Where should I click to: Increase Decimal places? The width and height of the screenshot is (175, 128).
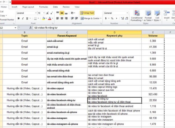[122, 18]
